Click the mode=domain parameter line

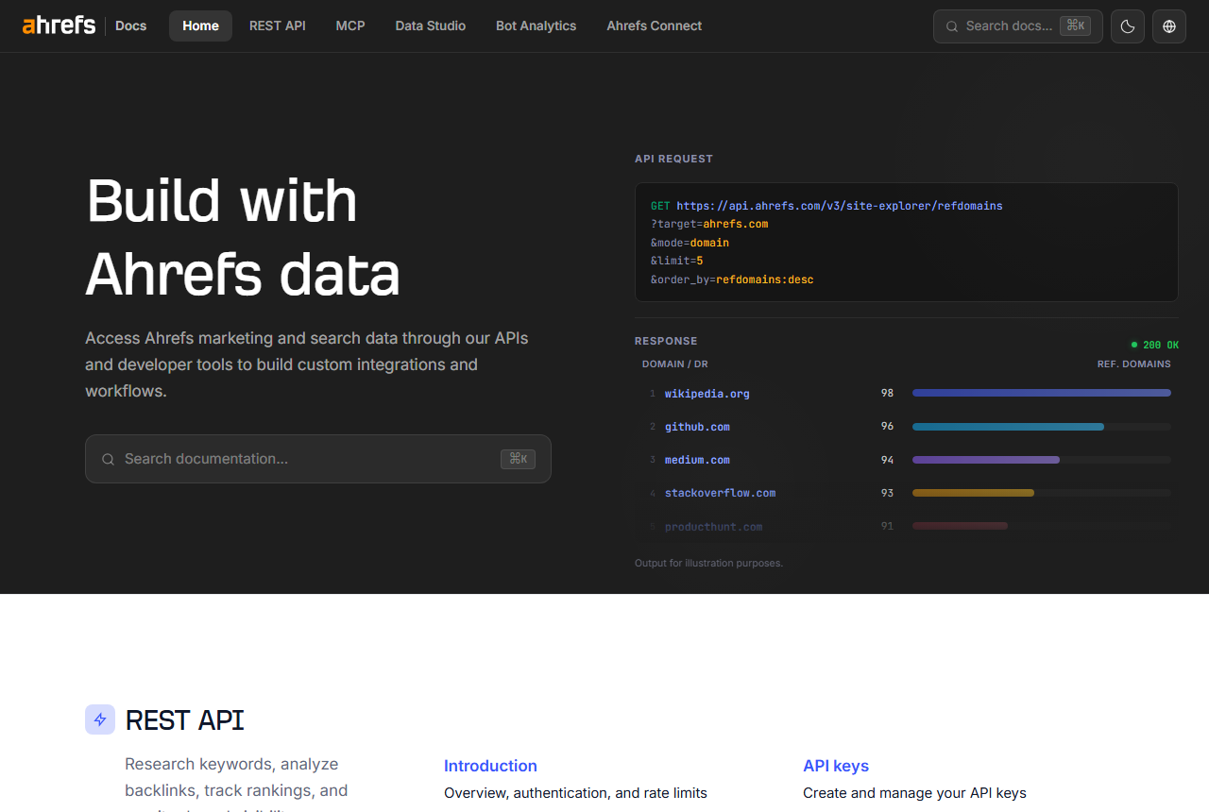point(690,243)
